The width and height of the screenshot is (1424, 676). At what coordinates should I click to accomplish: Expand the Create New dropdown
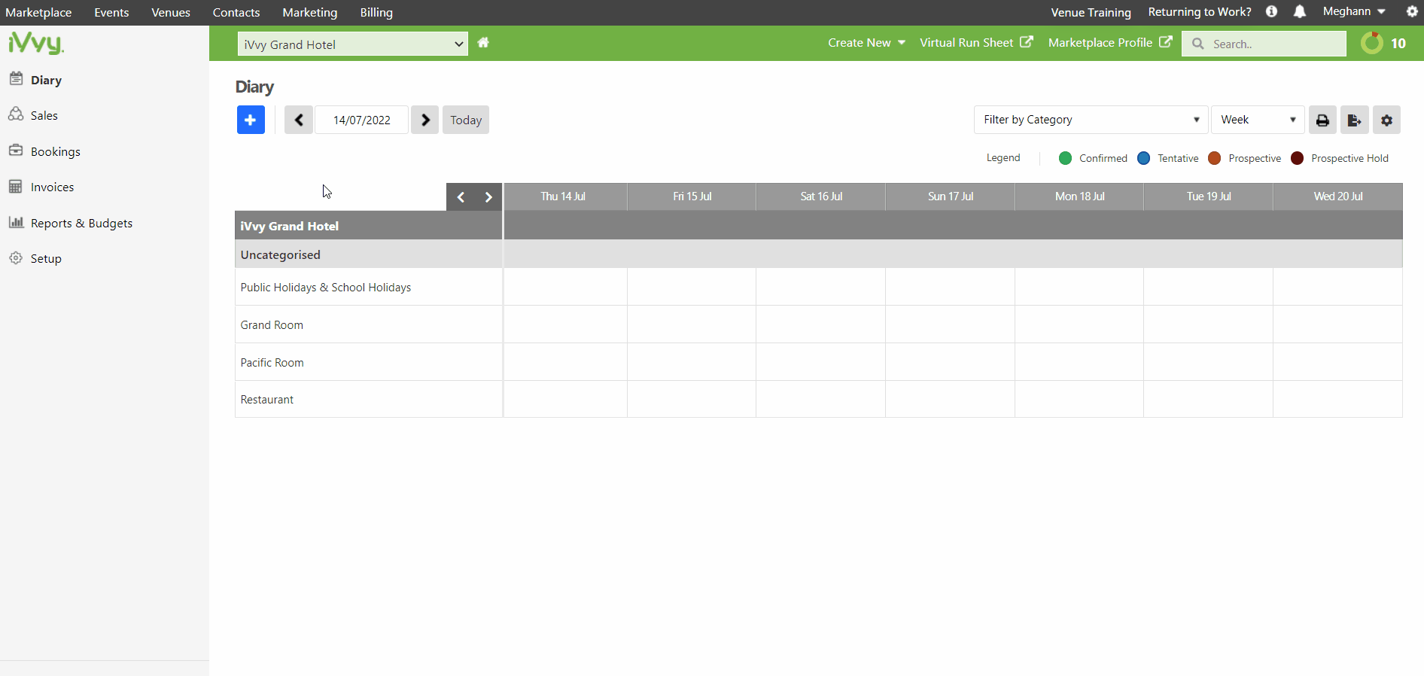coord(866,43)
